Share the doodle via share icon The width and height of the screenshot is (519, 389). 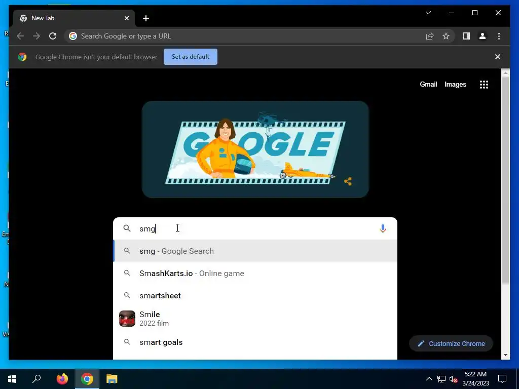tap(348, 181)
